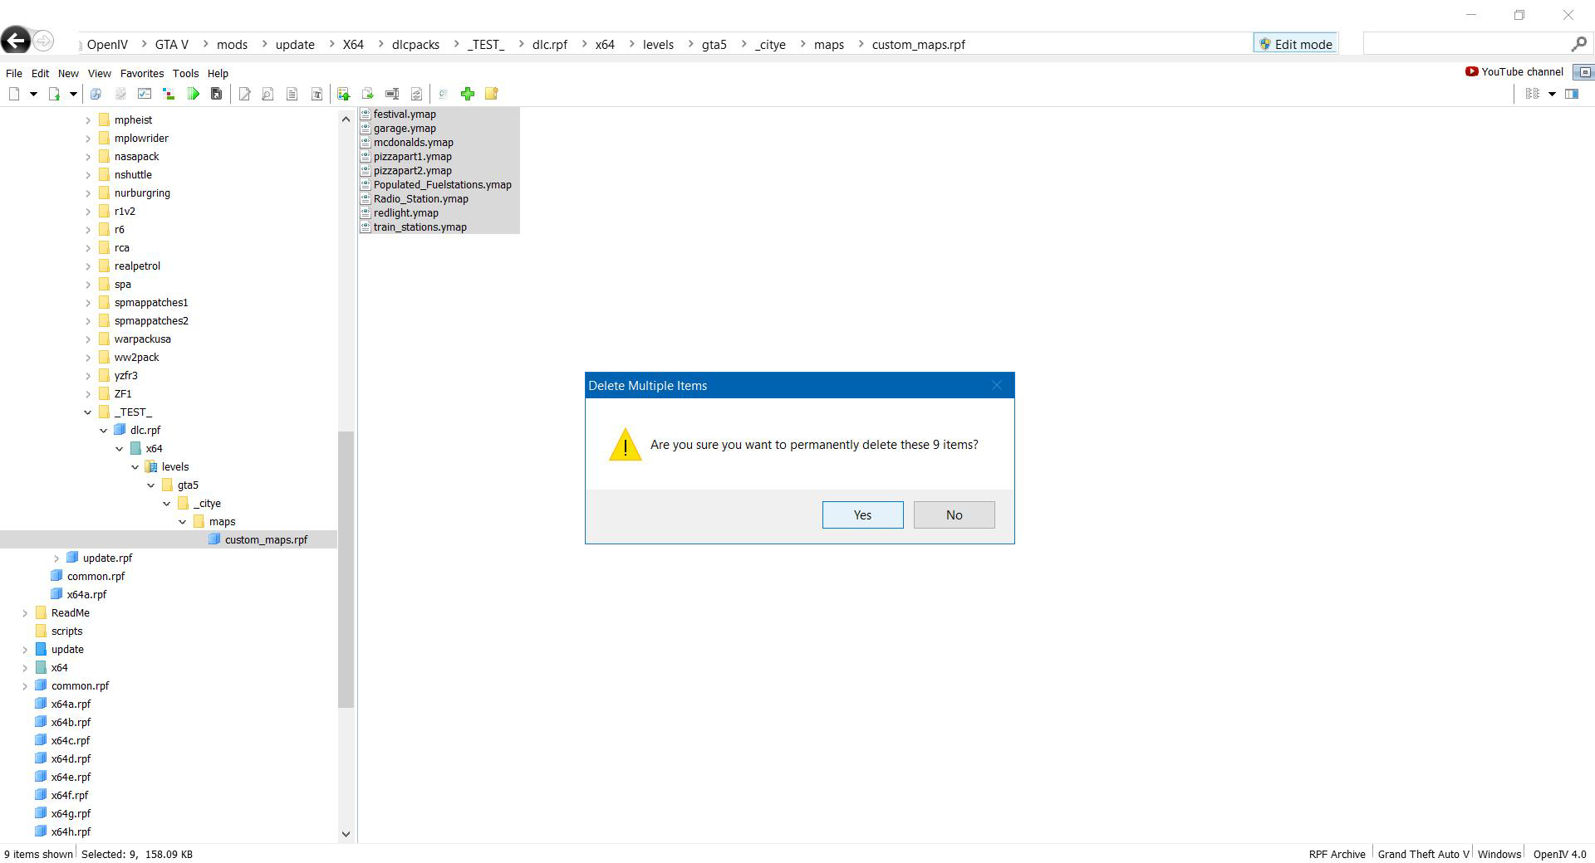The image size is (1595, 863).
Task: Collapse the _TEST_ folder in tree
Action: [x=88, y=412]
